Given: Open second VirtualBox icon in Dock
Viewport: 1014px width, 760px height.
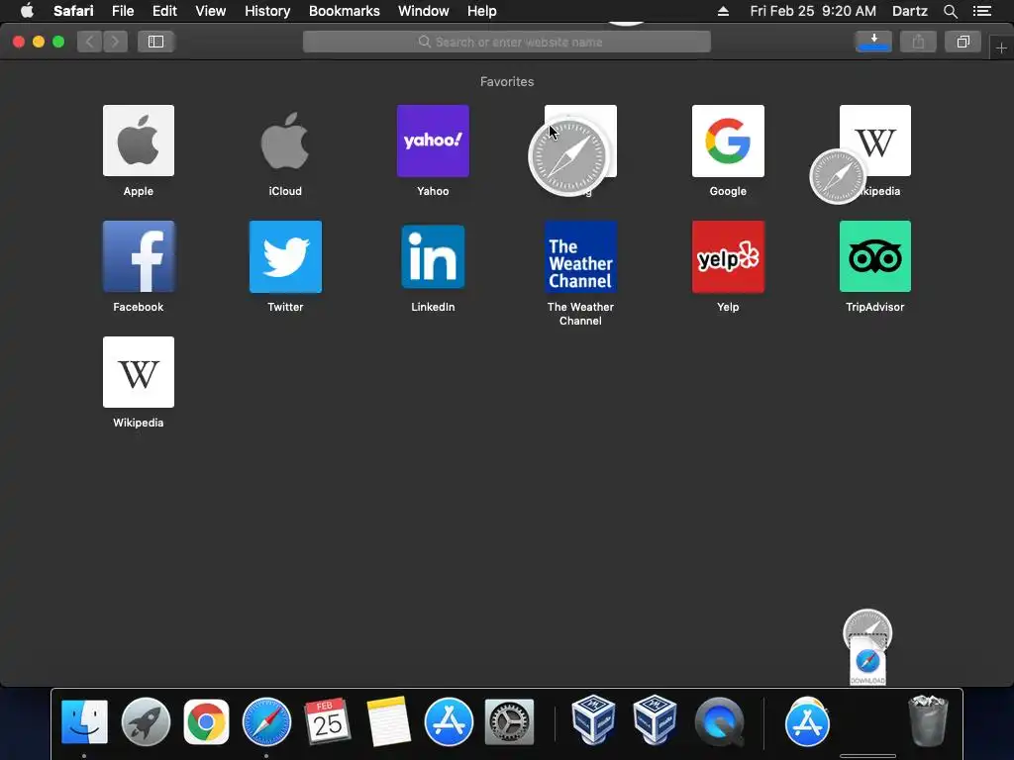Looking at the screenshot, I should click(x=654, y=720).
